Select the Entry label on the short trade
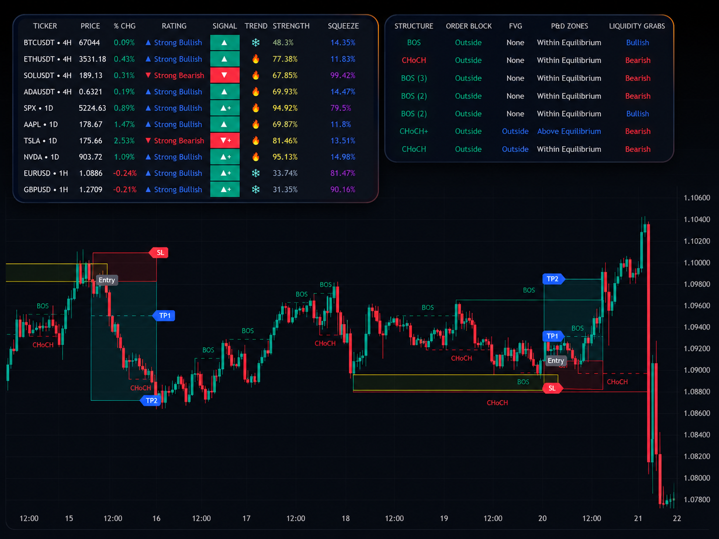The width and height of the screenshot is (719, 539). [x=107, y=280]
